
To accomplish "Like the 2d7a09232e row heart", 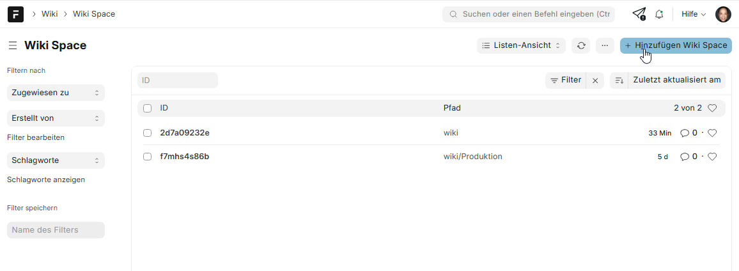I will [x=712, y=133].
